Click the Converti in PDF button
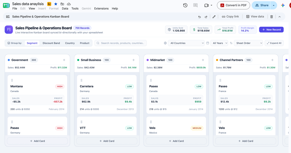Screen dimensions: 291x153 tap(233, 5)
